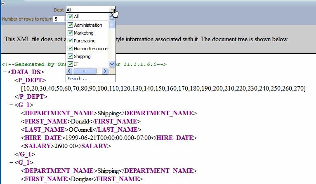Uncheck the Marketing checkbox
Viewport: 316px width, 184px height.
click(70, 33)
